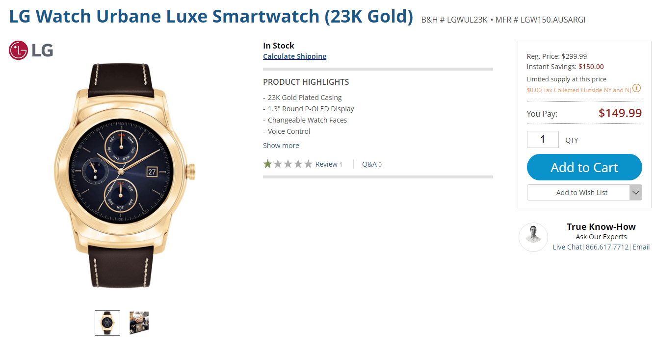
Task: Select the first watch thumbnail
Action: [x=107, y=323]
